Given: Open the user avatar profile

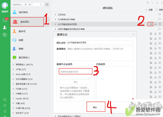Looking at the screenshot, I should (x=5, y=5).
